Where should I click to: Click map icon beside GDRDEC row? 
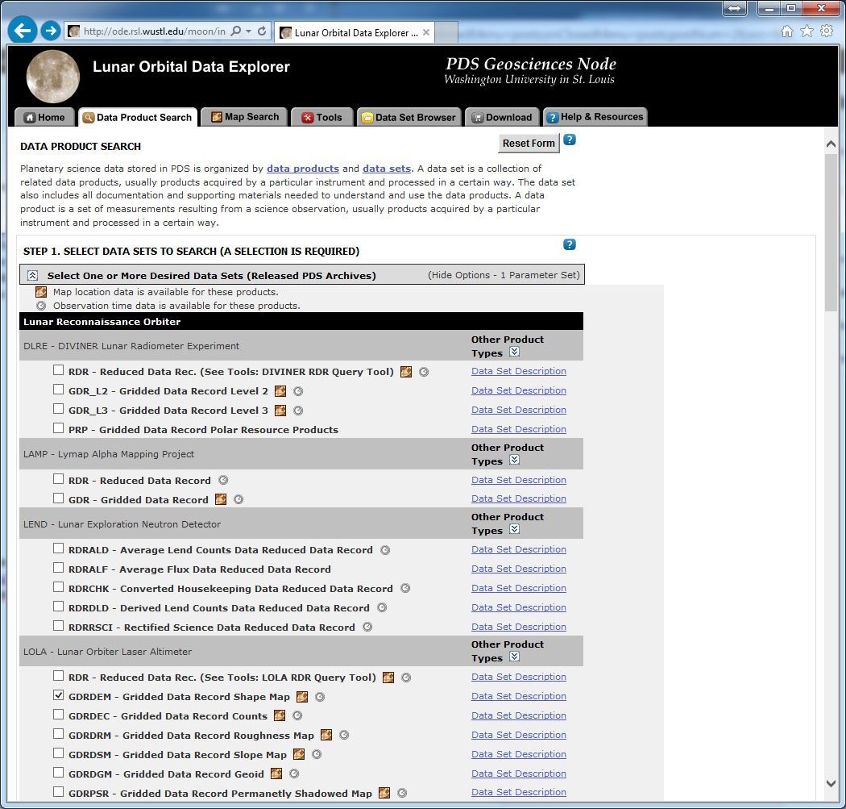click(280, 715)
